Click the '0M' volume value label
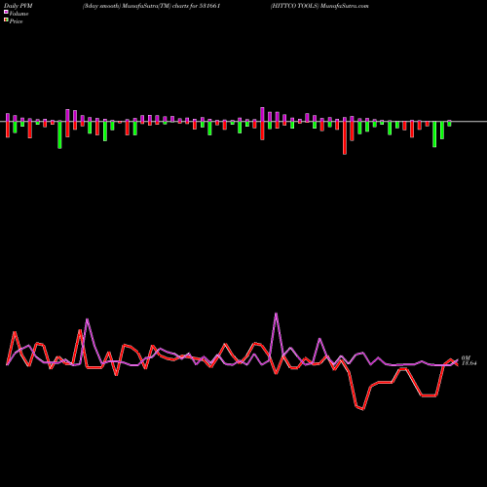The height and width of the screenshot is (487, 487). point(466,357)
